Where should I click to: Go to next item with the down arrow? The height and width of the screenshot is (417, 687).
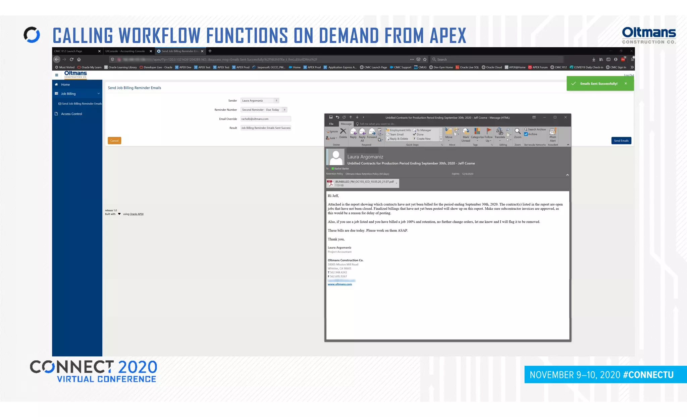pos(357,117)
